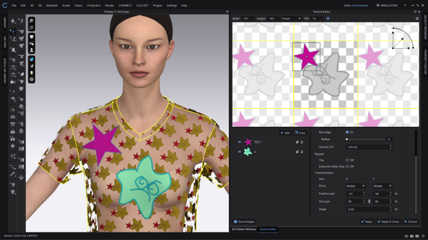428x240 pixels.
Task: Toggle the Size aspect ratio link
Action: (369, 202)
